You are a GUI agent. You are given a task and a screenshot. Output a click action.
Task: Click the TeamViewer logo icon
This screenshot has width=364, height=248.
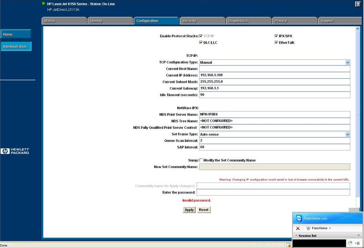tap(299, 218)
